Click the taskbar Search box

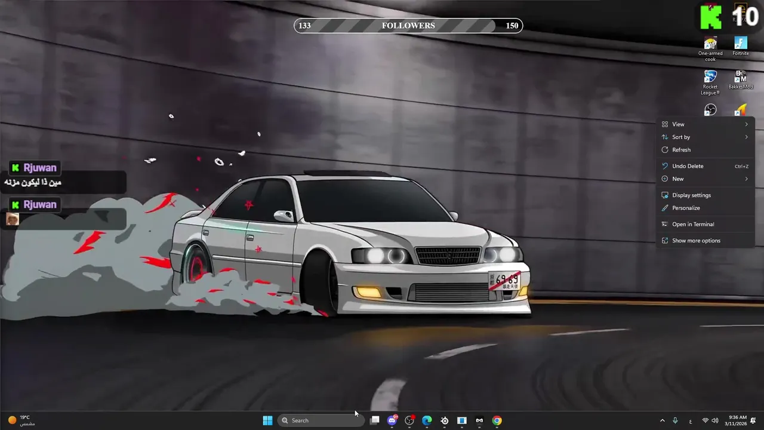(321, 420)
